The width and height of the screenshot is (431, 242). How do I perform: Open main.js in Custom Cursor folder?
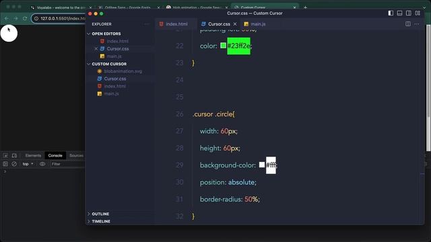pyautogui.click(x=111, y=94)
